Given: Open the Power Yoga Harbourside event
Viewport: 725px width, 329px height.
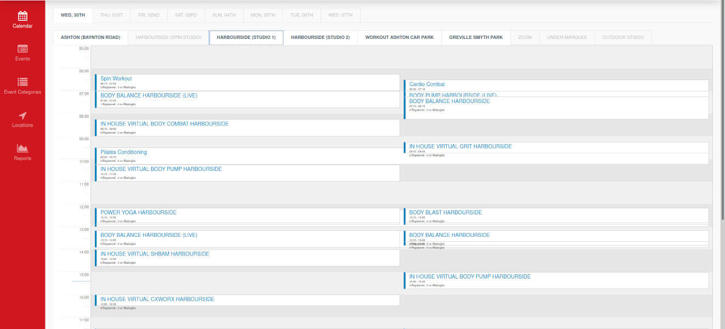Looking at the screenshot, I should [247, 217].
